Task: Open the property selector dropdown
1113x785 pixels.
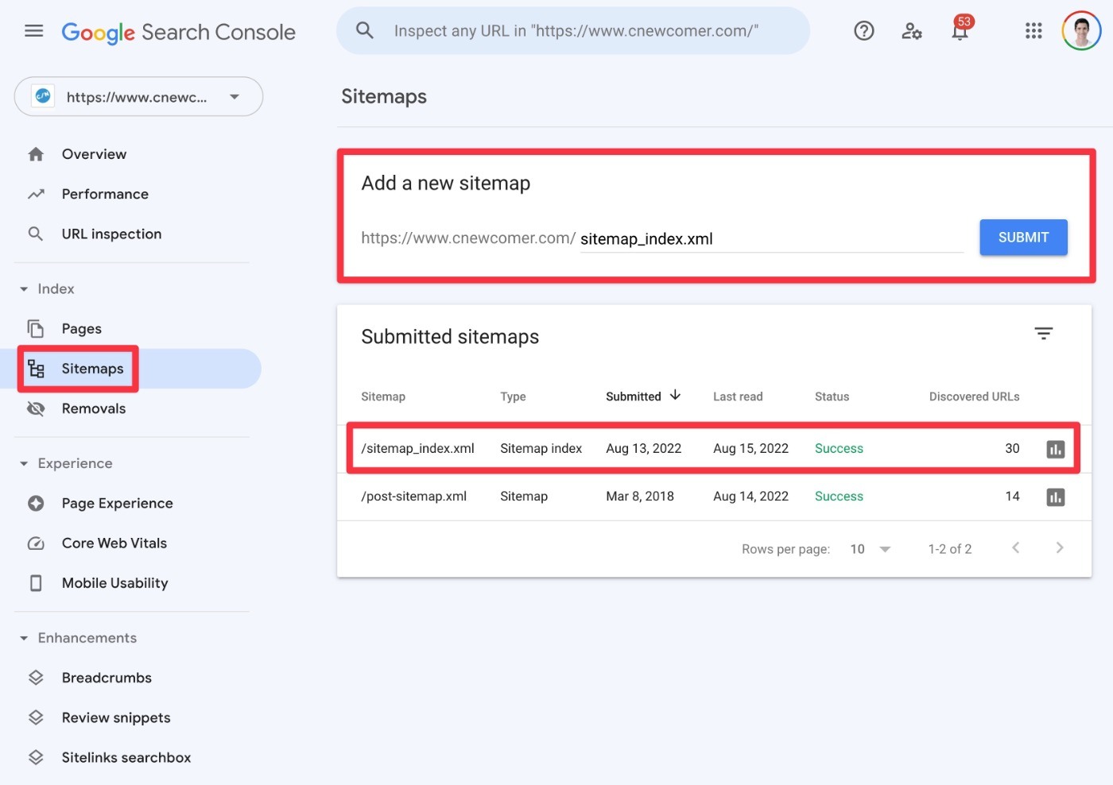Action: (x=138, y=96)
